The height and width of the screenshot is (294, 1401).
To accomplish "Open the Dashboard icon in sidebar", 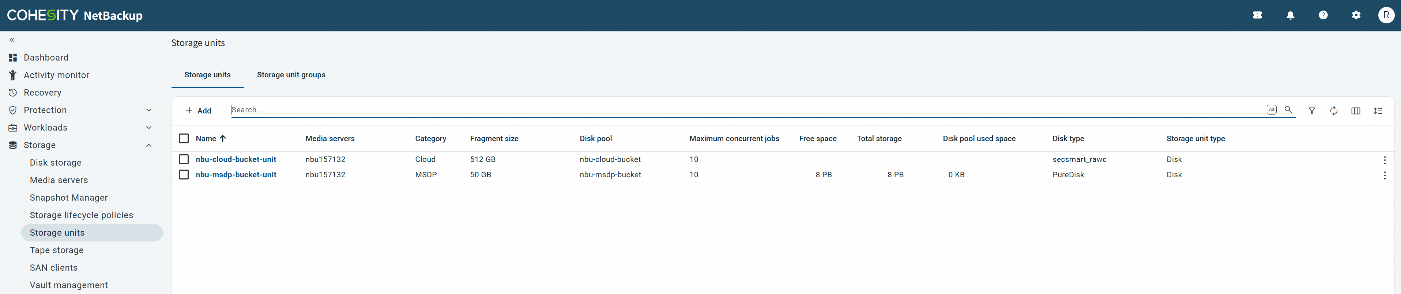I will point(13,58).
